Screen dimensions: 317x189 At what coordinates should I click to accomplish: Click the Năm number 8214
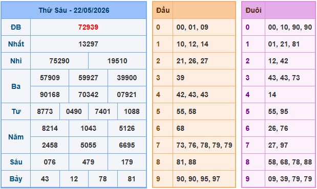50,128
